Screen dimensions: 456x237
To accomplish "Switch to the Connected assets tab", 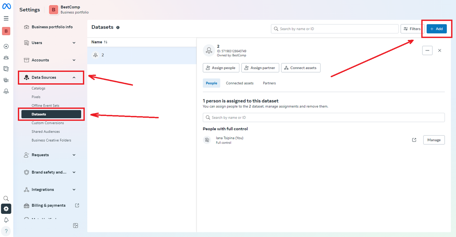I will (240, 83).
